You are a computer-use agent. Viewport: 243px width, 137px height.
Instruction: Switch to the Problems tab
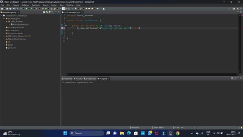pyautogui.click(x=67, y=79)
